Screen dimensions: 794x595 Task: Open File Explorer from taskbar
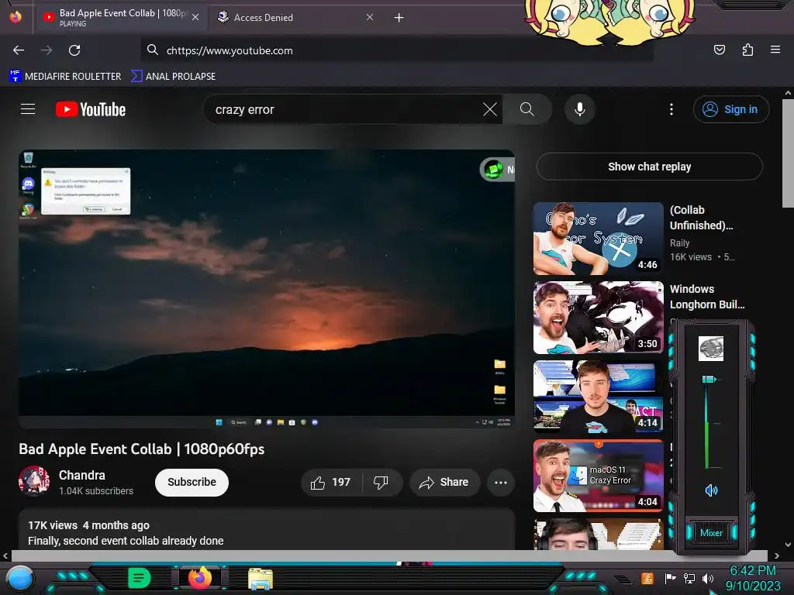click(261, 579)
